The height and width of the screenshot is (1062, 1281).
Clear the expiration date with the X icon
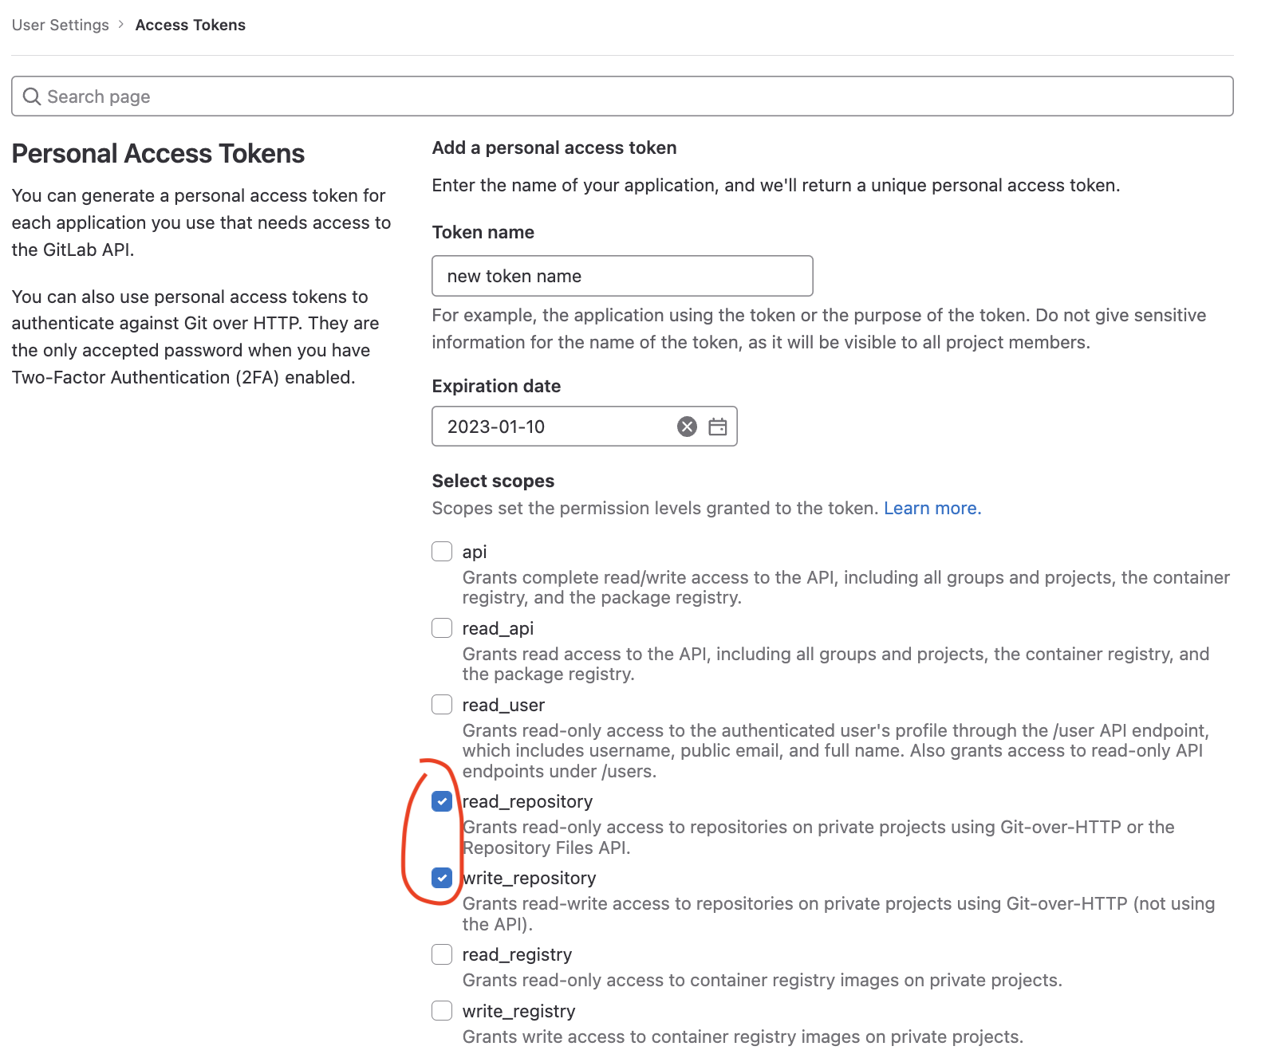[687, 427]
